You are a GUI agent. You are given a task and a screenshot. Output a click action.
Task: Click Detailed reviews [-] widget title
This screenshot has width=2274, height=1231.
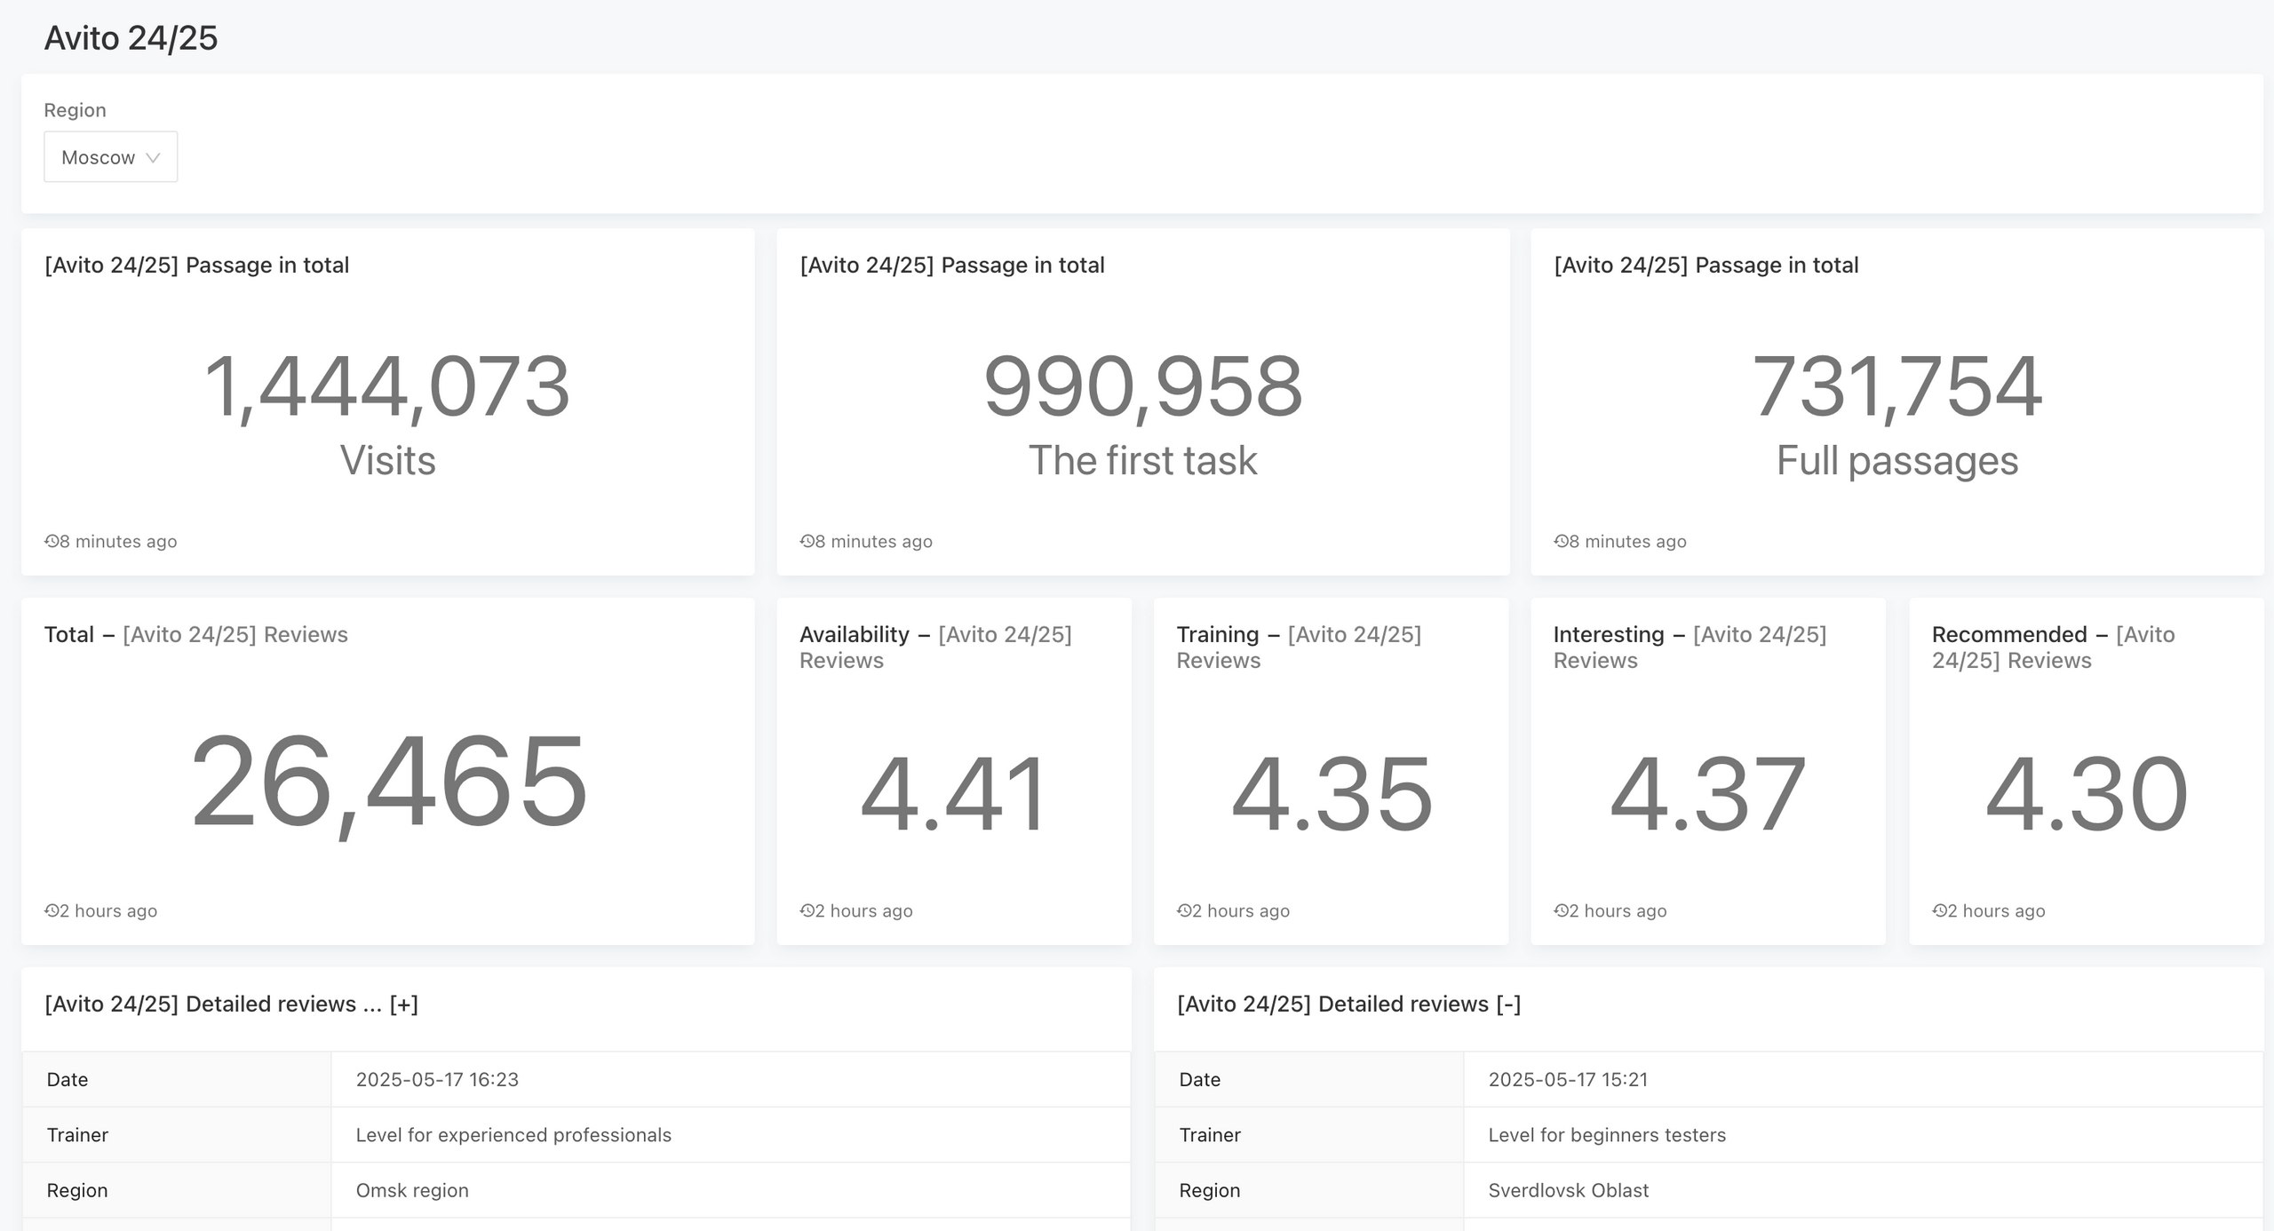1348,1004
